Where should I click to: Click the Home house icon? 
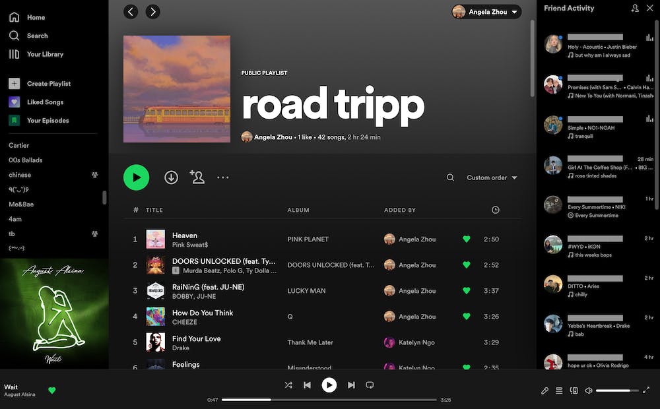(x=15, y=17)
